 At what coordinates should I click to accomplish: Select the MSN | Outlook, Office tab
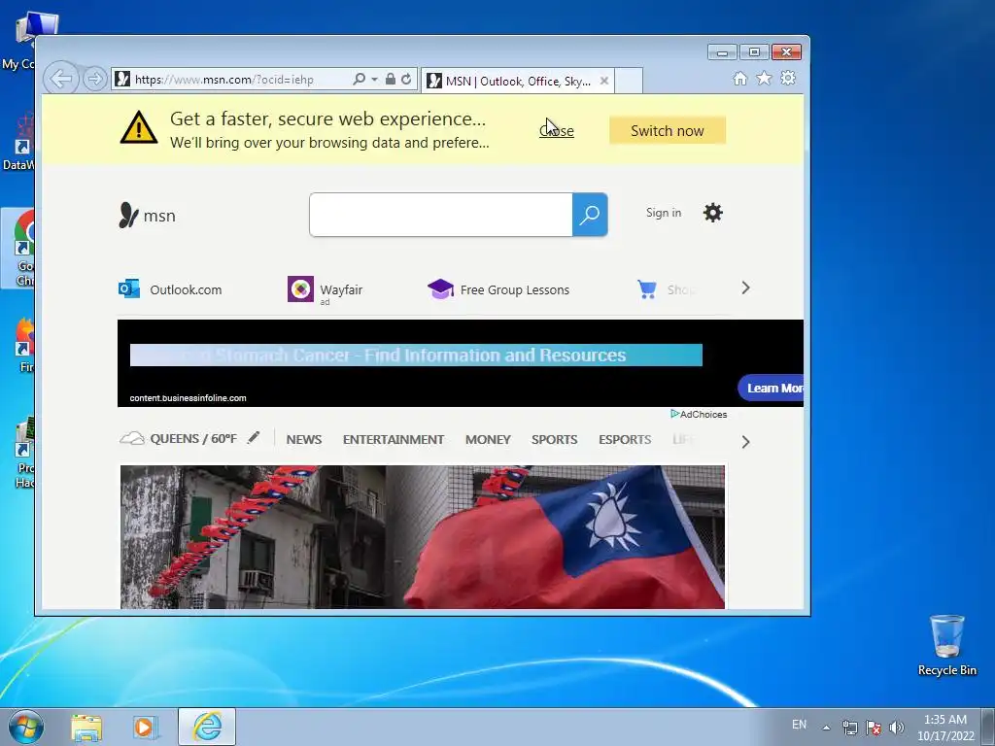(x=517, y=81)
